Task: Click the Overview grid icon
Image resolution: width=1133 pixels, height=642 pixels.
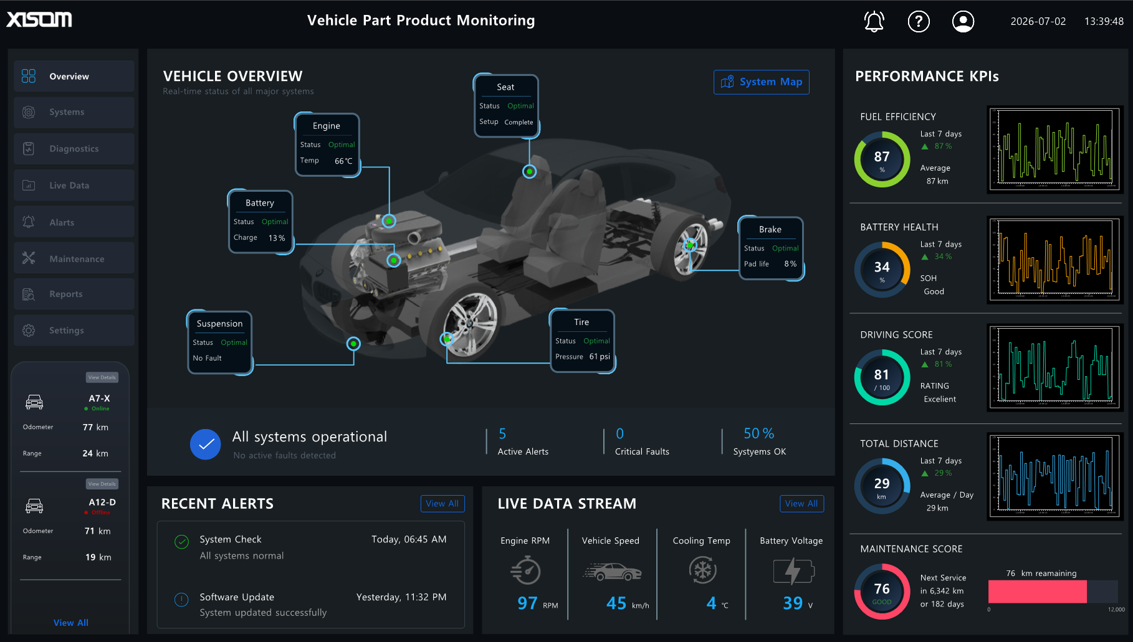Action: point(29,76)
